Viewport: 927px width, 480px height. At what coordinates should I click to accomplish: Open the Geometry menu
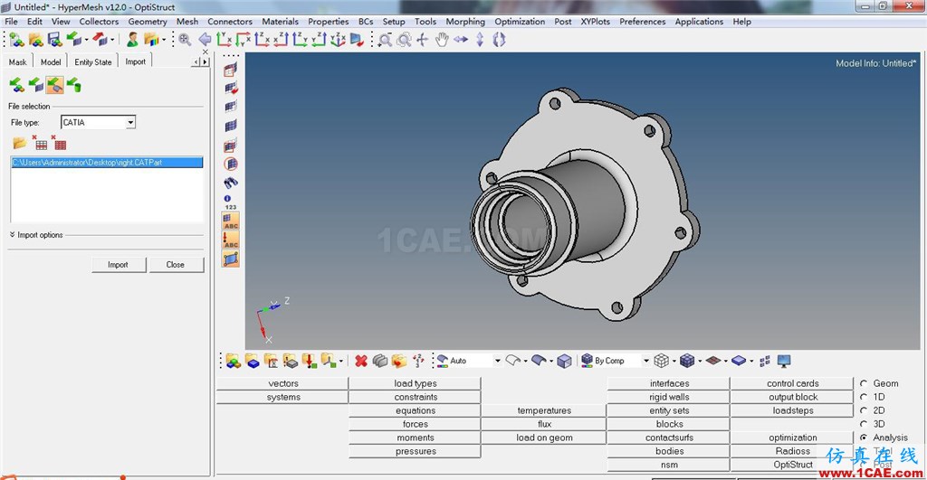(148, 22)
